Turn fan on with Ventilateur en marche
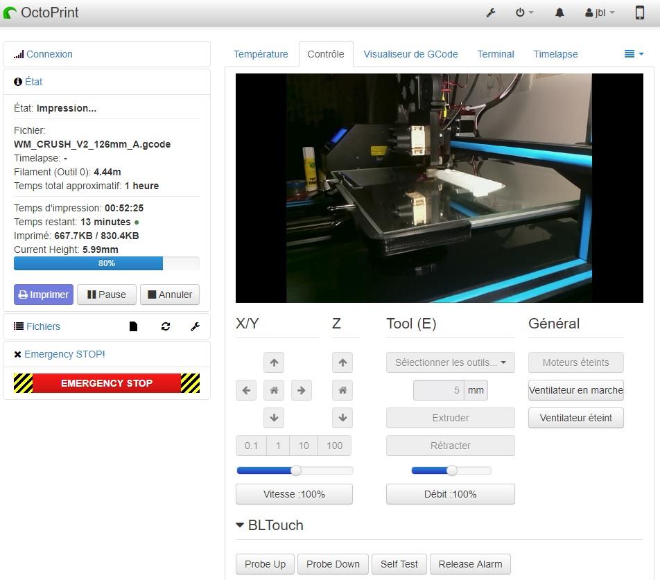660x580 pixels. click(x=576, y=390)
